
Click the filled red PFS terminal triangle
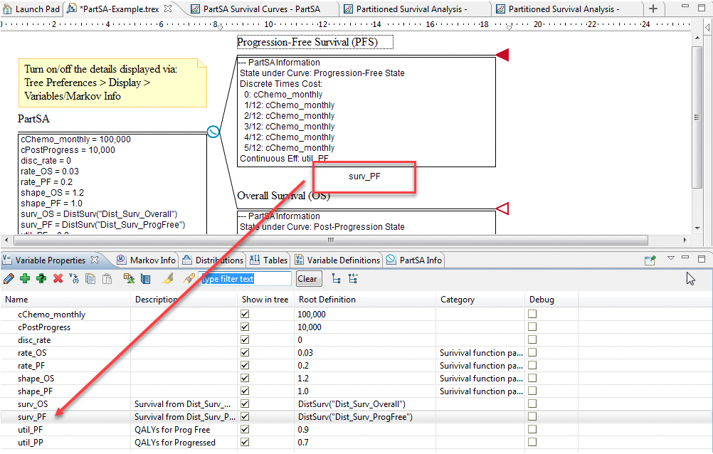pos(502,55)
